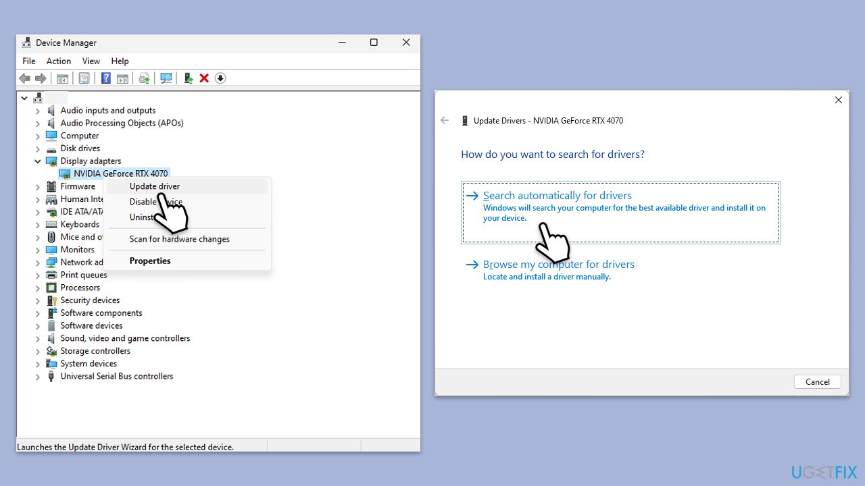Select Scan for hardware changes in context menu
Screen dimensions: 865x486
coord(179,238)
